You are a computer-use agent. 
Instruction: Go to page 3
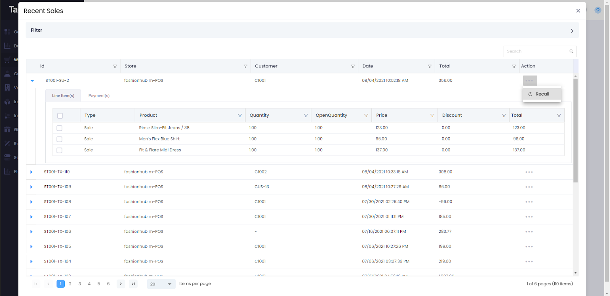pos(80,284)
